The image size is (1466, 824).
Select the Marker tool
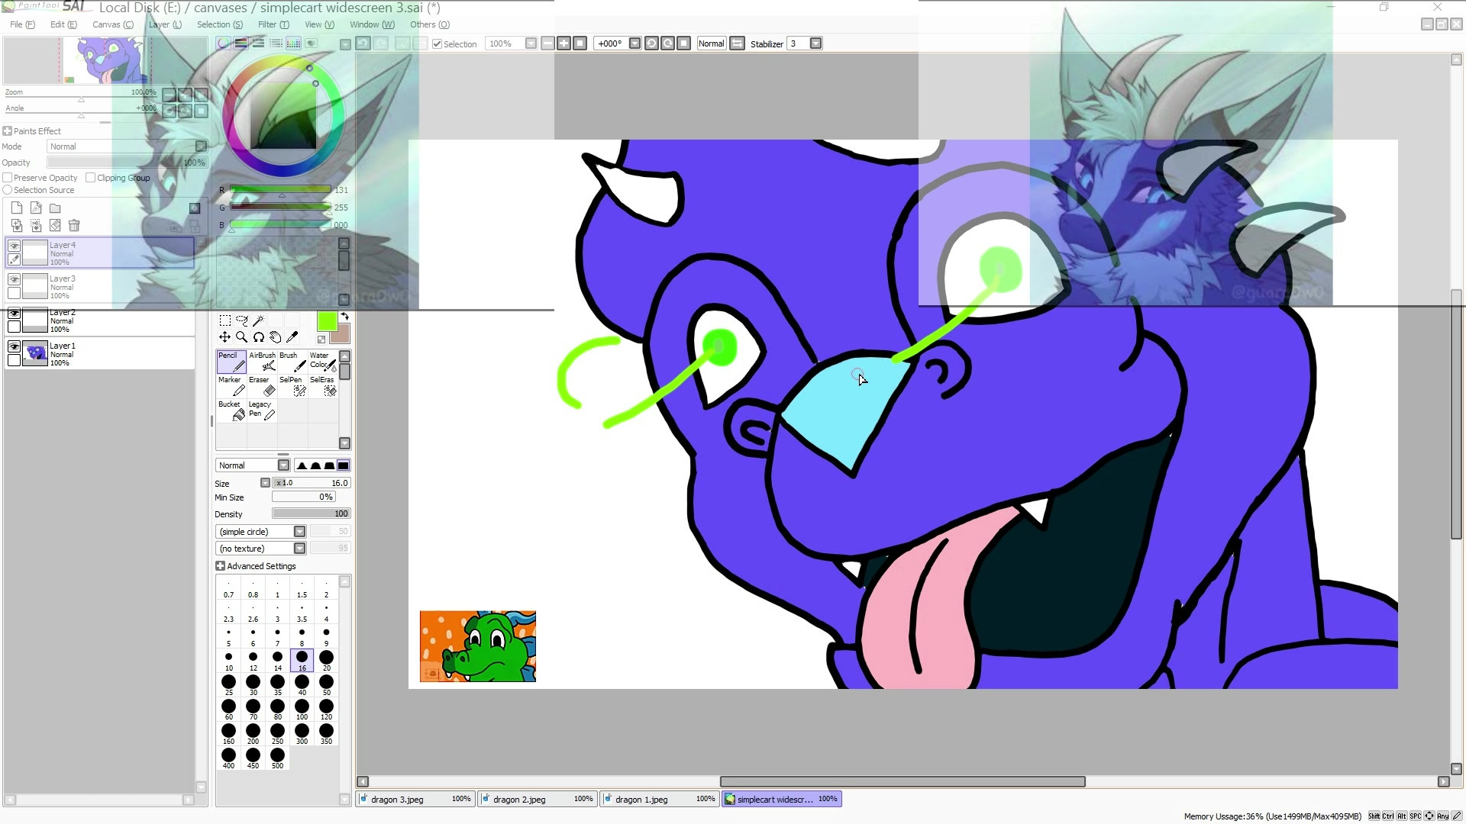pyautogui.click(x=231, y=386)
